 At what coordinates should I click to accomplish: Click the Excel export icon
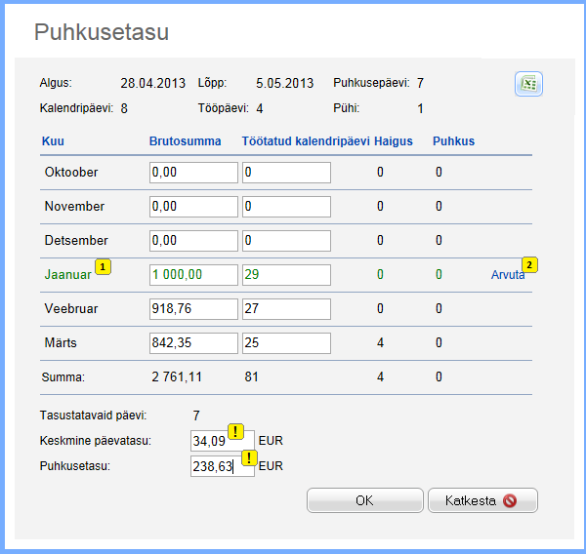tap(528, 85)
